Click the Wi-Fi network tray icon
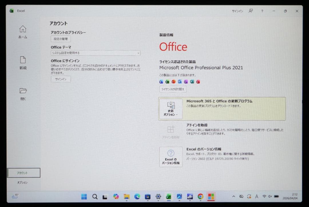Viewport: 309px width, 207px height. [264, 196]
